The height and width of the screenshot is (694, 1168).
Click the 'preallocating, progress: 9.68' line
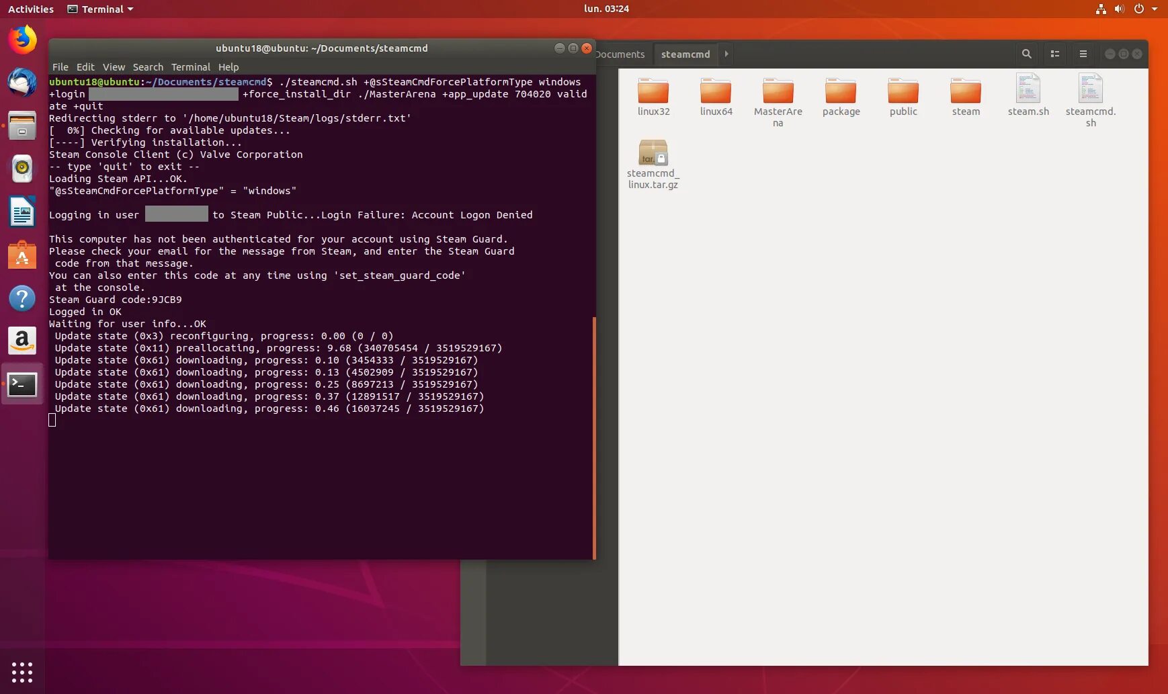[279, 348]
